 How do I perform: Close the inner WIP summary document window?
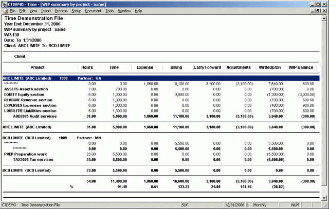click(x=325, y=11)
